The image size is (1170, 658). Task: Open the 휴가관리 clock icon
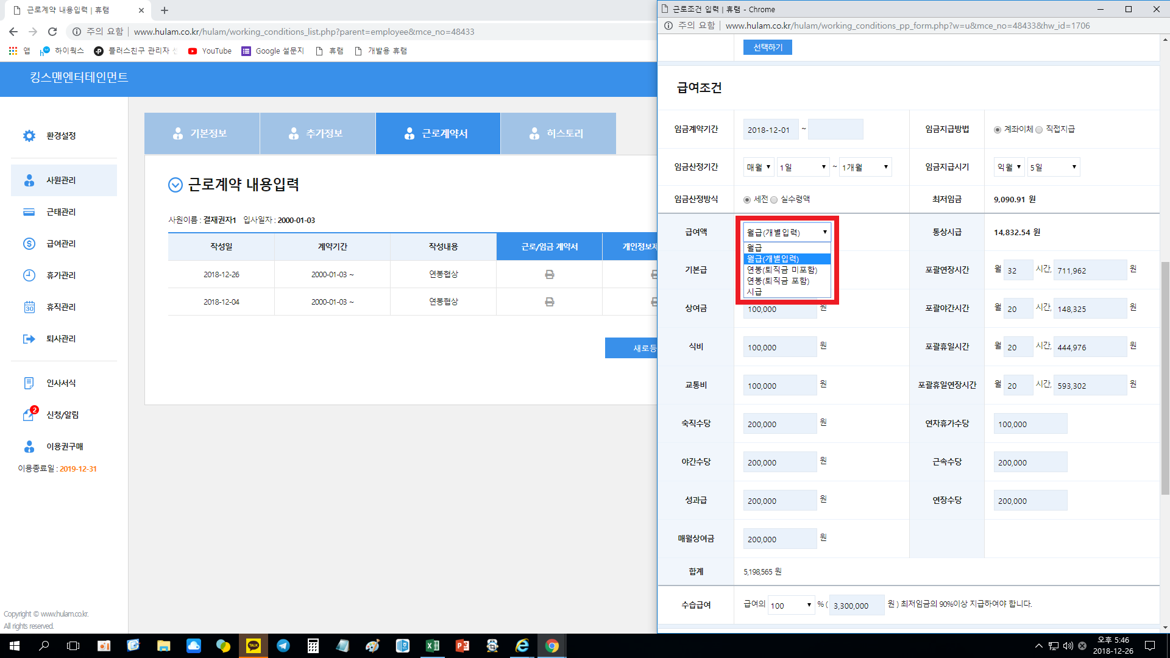pyautogui.click(x=29, y=275)
